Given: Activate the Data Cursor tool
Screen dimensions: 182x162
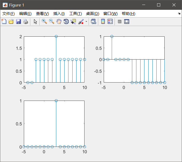Looking at the screenshot, I should pyautogui.click(x=73, y=21).
